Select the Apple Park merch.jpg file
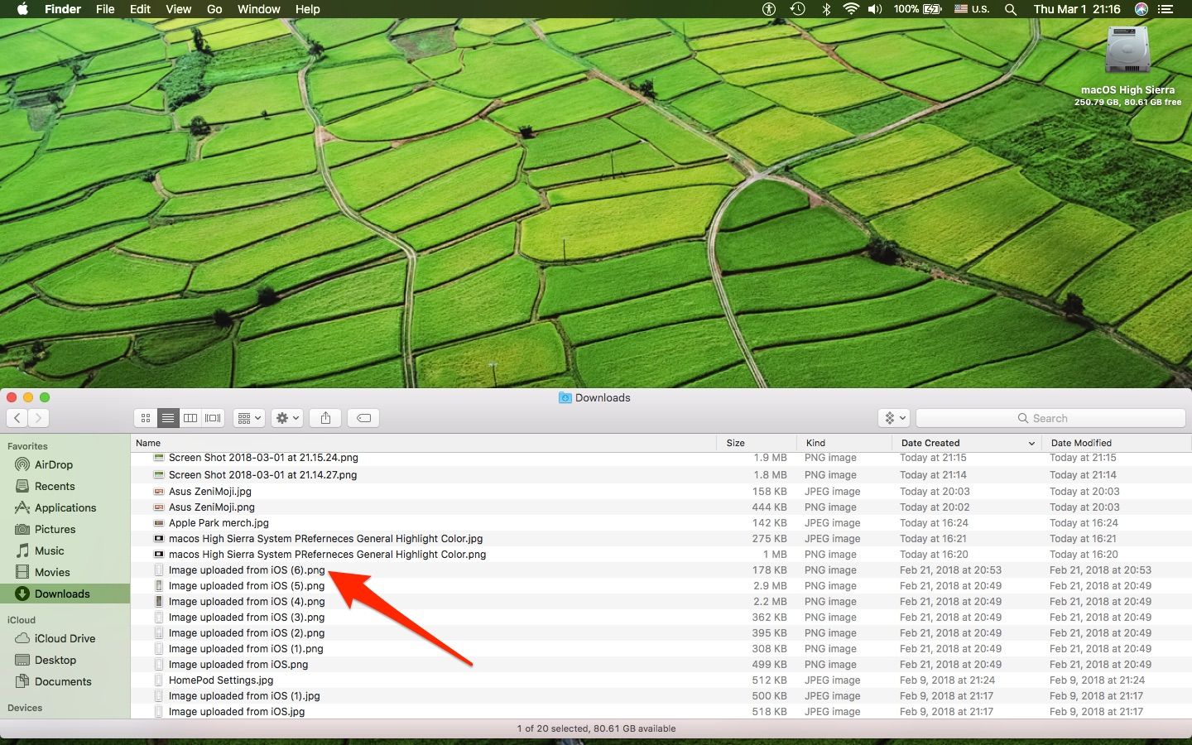This screenshot has width=1192, height=745. 219,523
